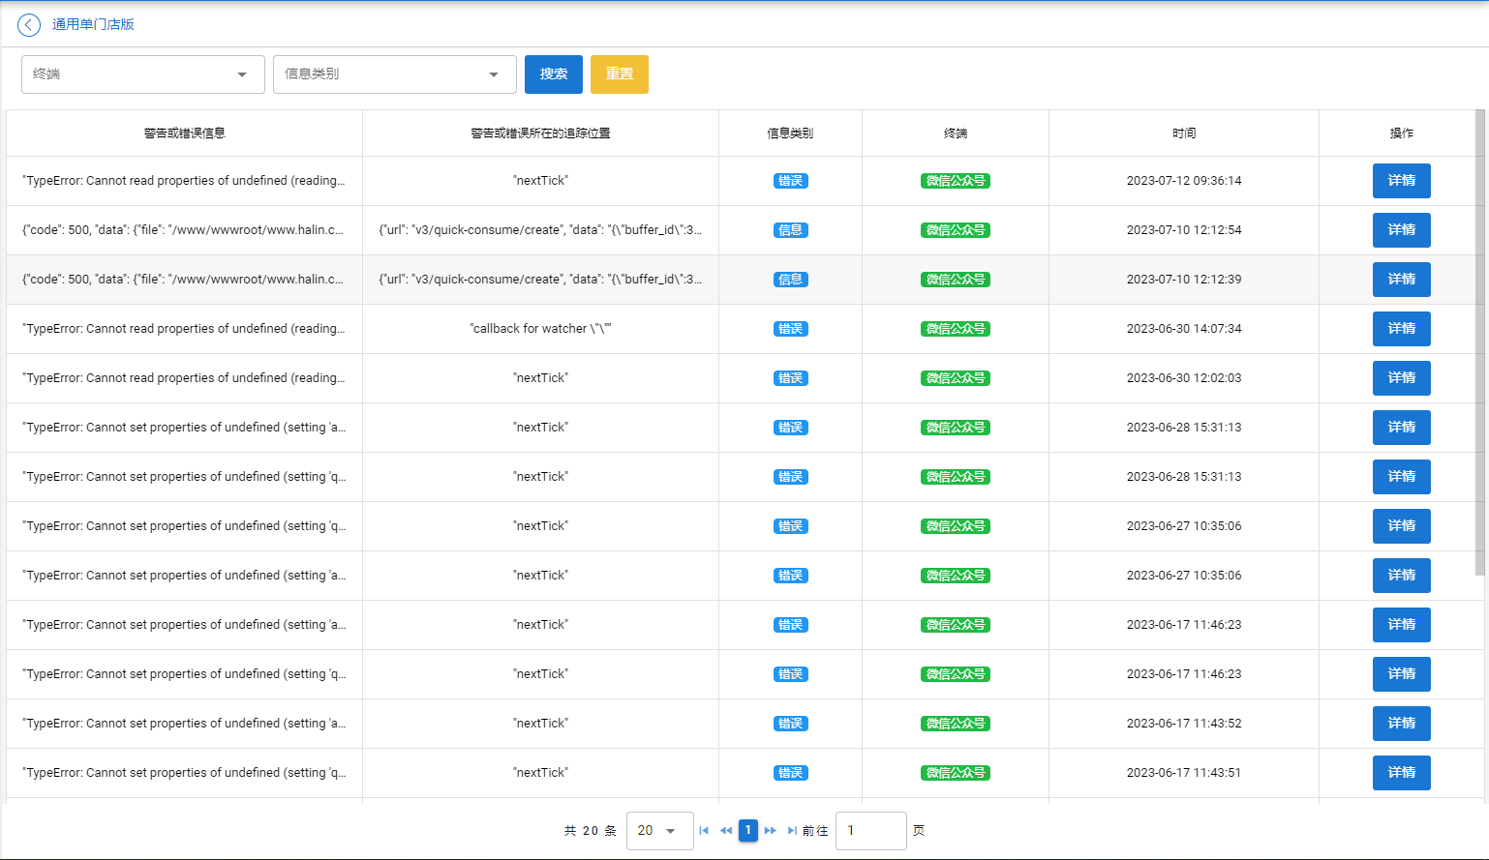Click the 终端 column header
This screenshot has height=860, width=1489.
(x=956, y=133)
